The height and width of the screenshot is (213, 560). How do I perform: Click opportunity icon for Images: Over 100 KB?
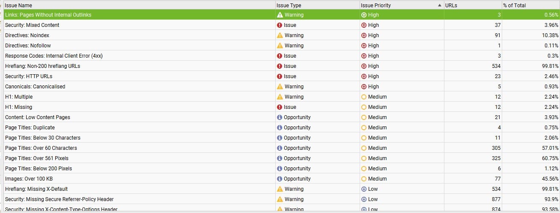pyautogui.click(x=280, y=179)
